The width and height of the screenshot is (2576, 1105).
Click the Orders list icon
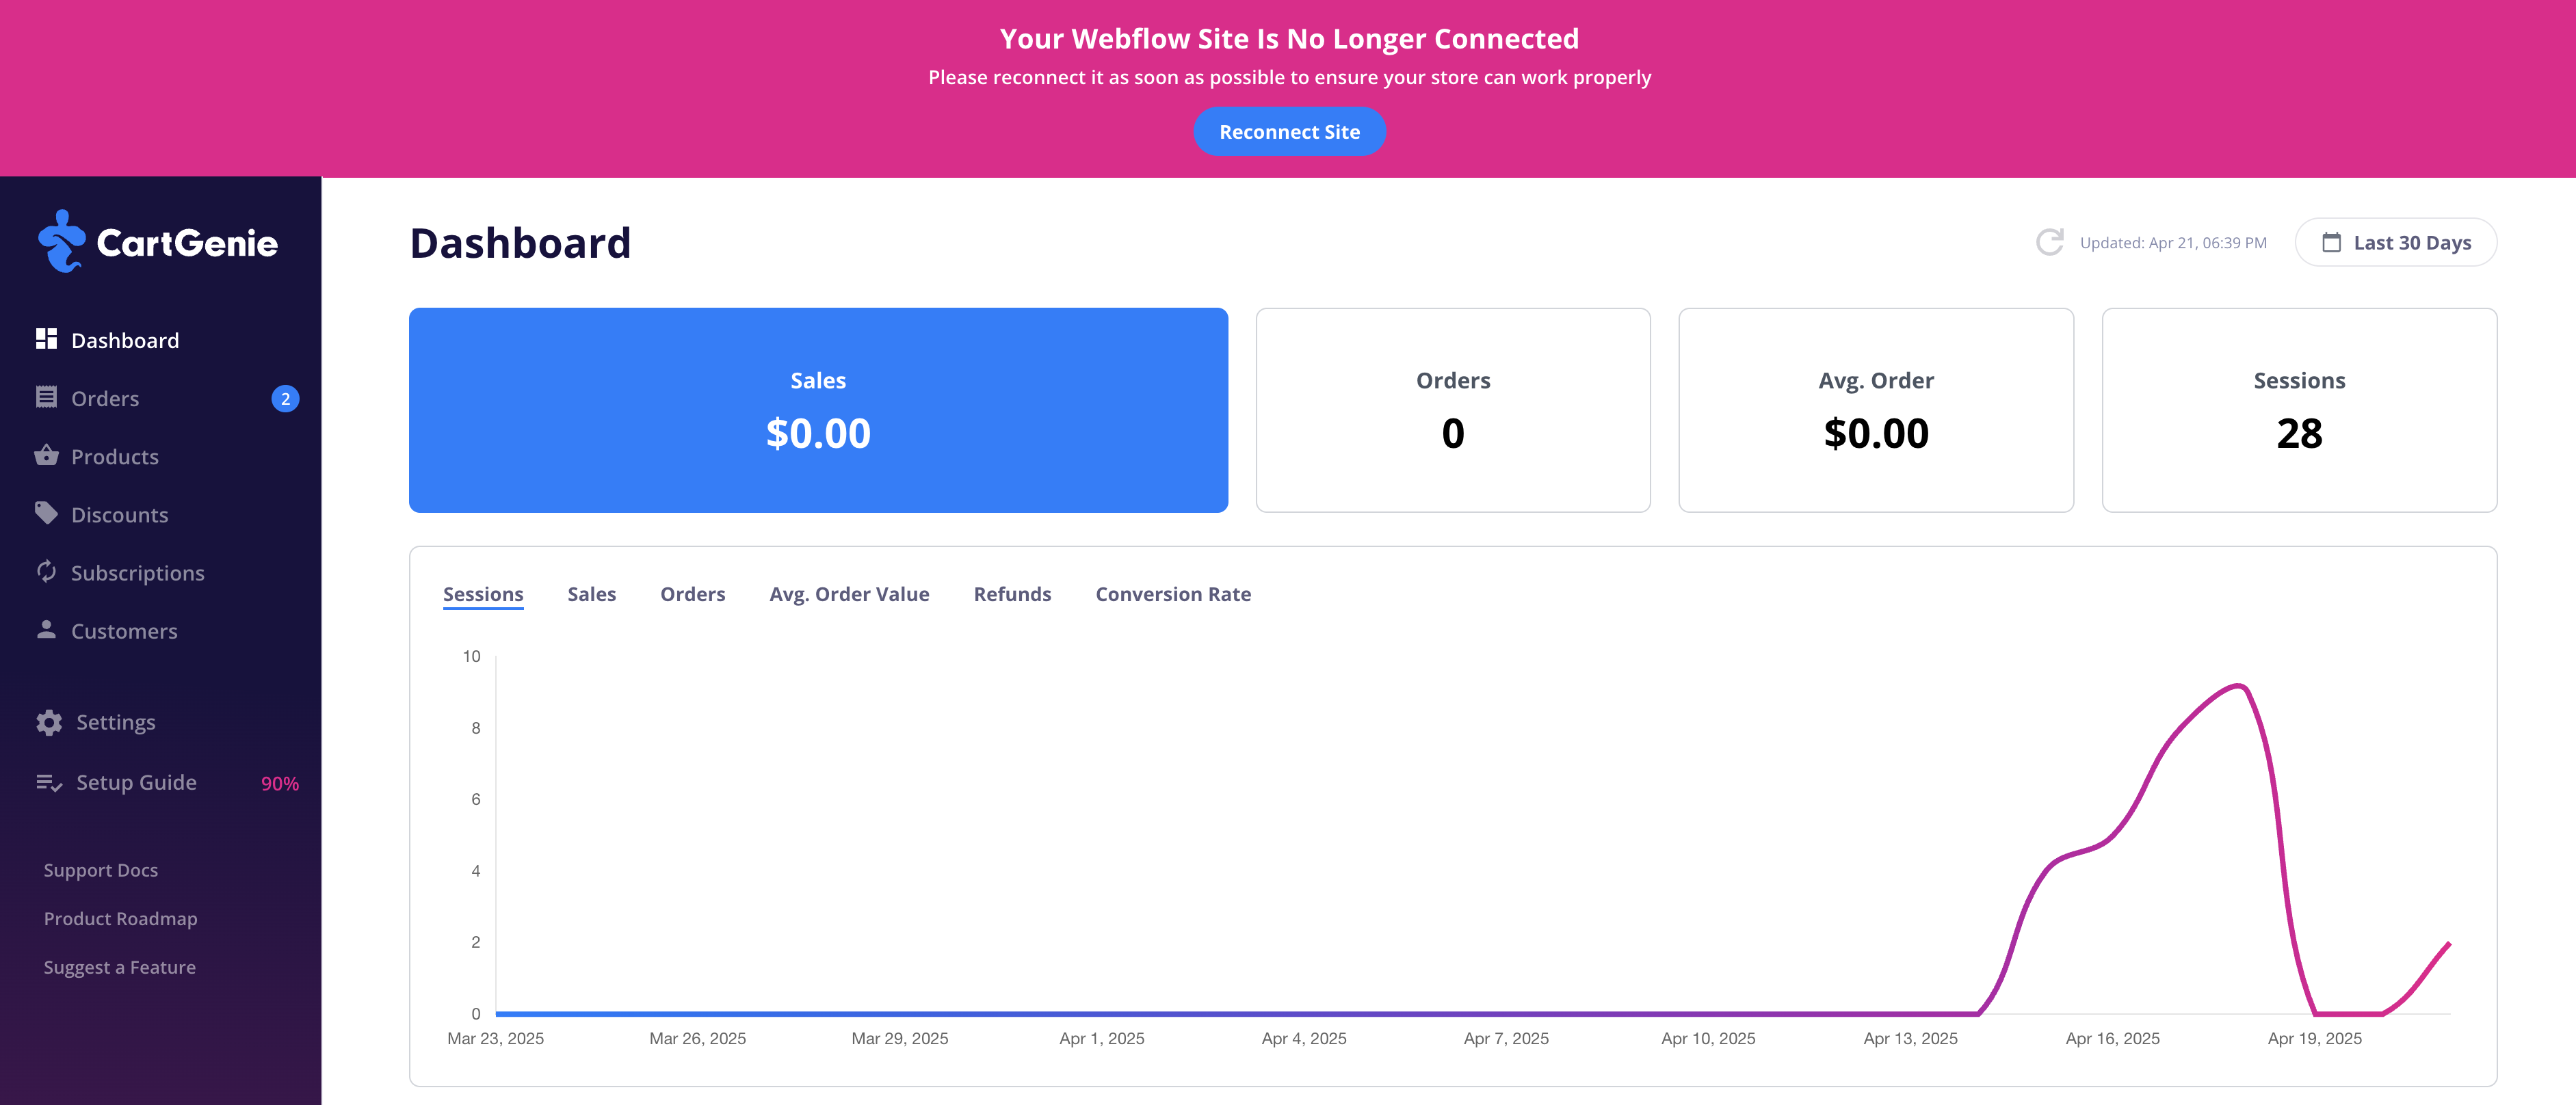click(46, 397)
